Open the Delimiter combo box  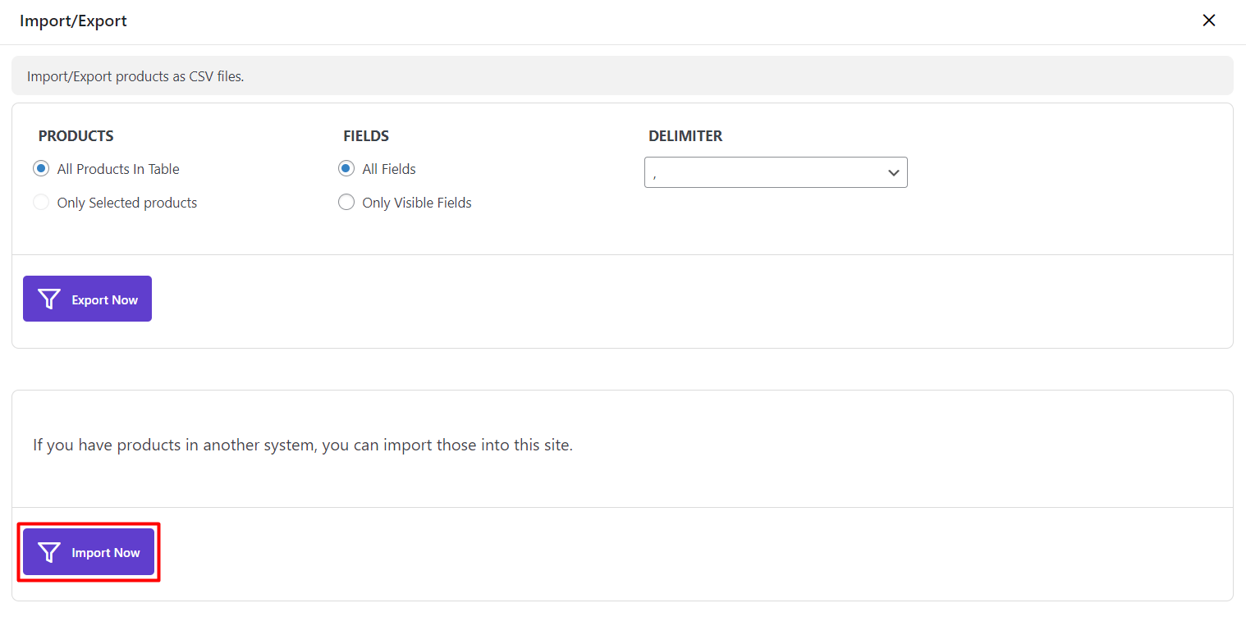point(763,172)
